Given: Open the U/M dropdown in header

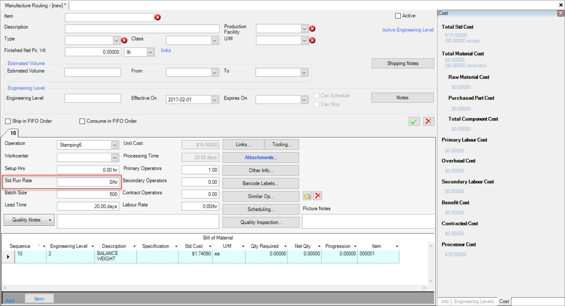Looking at the screenshot, I should click(x=304, y=40).
